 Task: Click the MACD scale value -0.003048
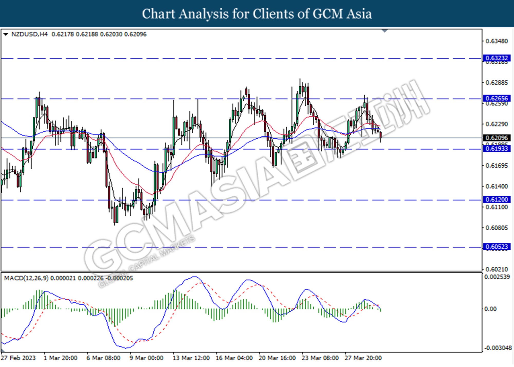coord(498,348)
